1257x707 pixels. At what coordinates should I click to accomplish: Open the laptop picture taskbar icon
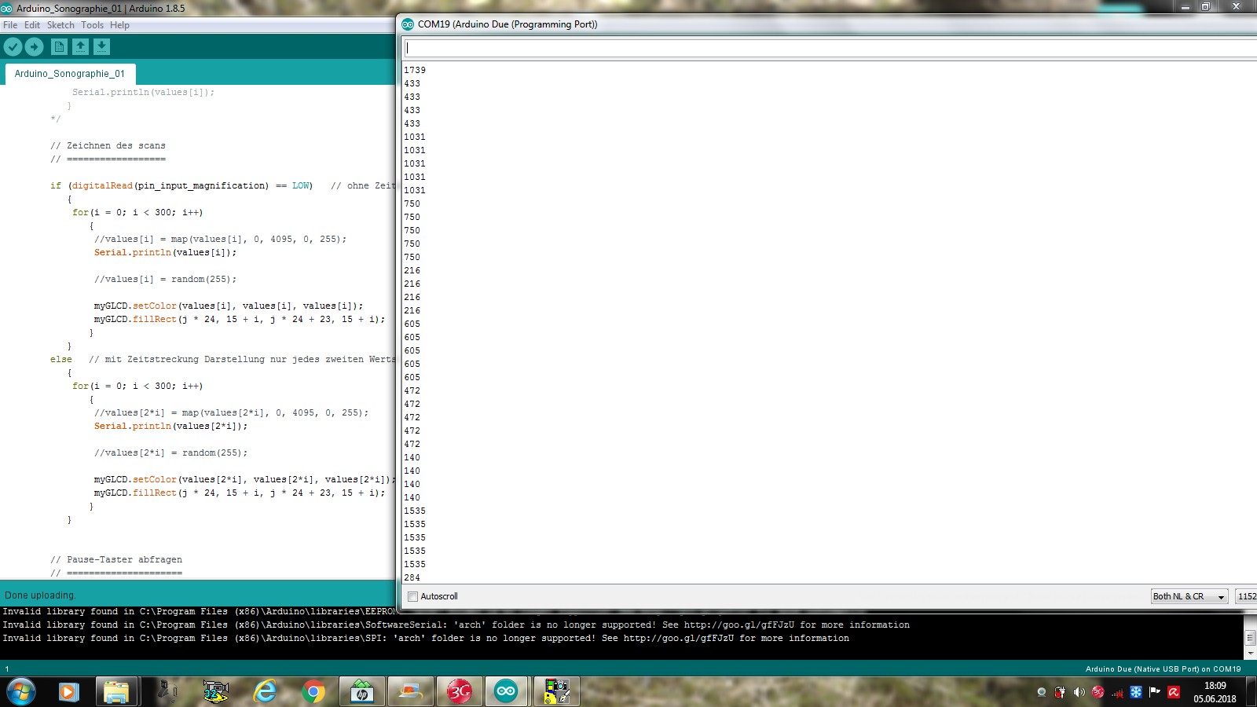click(411, 692)
